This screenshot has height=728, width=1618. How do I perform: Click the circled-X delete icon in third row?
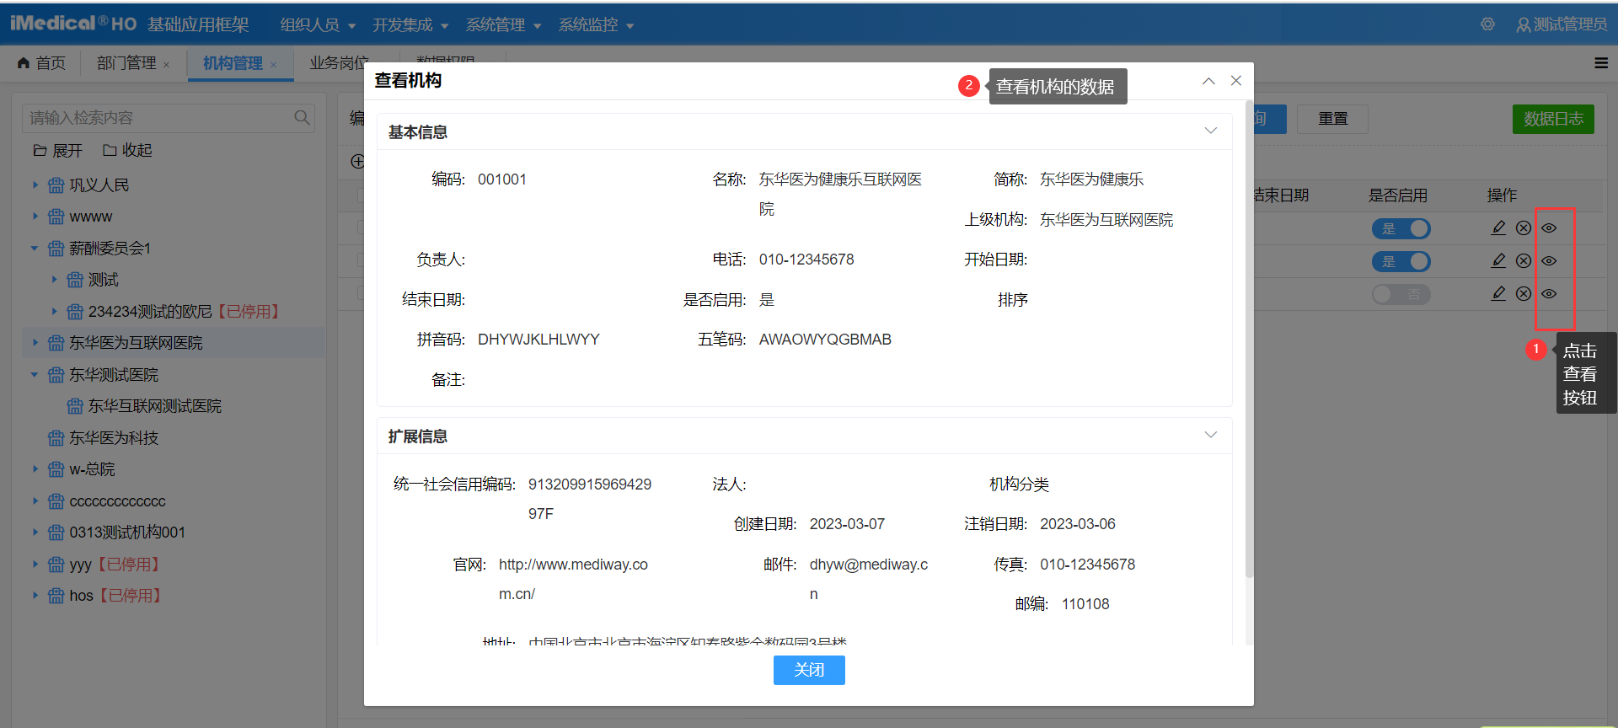1524,293
